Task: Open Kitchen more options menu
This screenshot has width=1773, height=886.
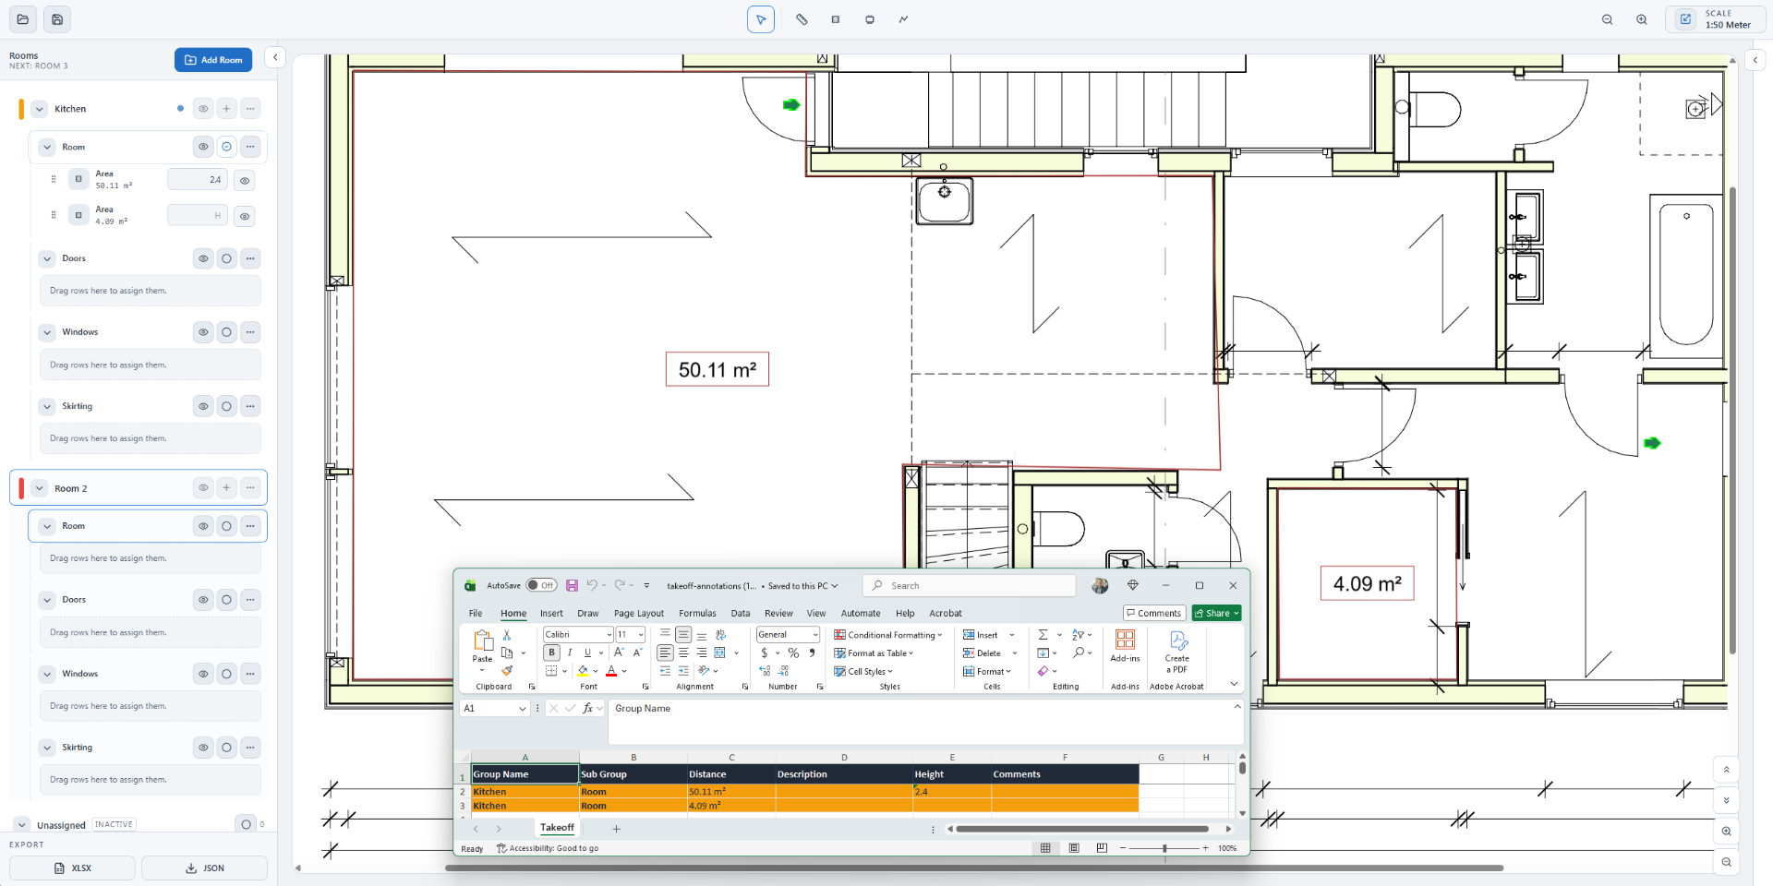Action: (x=250, y=109)
